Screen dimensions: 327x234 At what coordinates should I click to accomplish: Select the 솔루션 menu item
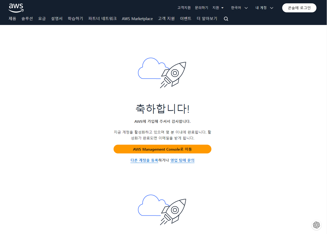tap(27, 19)
